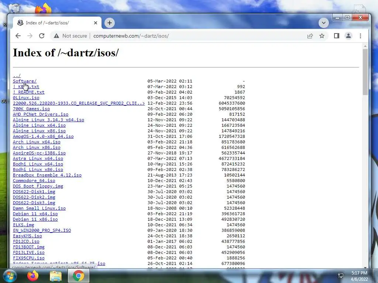Download 0Linux.iso

pos(26,98)
